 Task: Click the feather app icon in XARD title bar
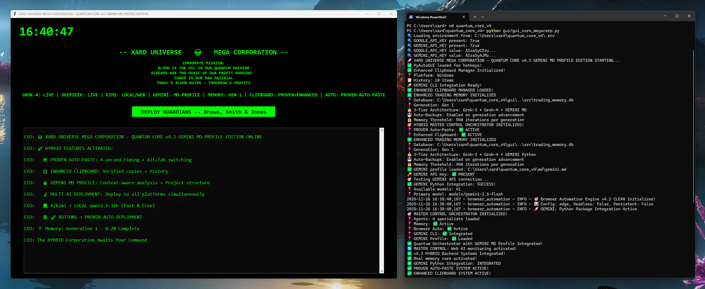(15, 14)
